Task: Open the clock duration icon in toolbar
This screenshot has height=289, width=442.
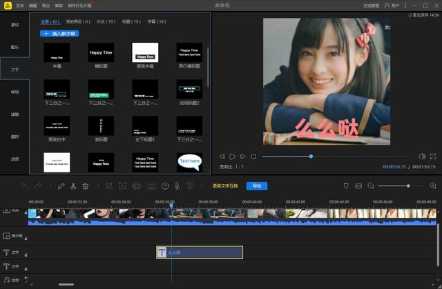Action: click(x=165, y=186)
